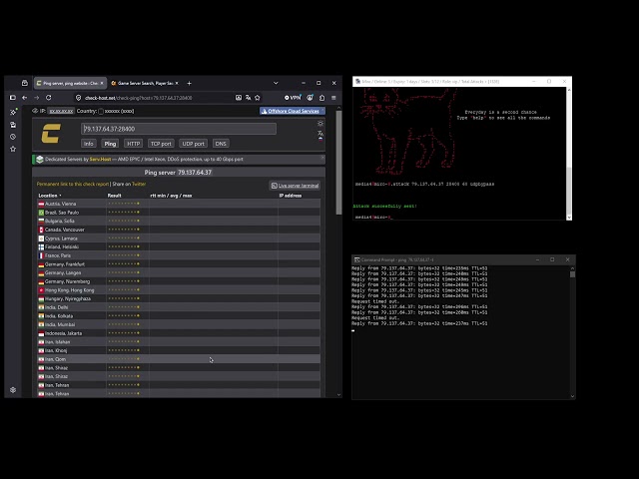Toggle the browser sidebar panel icon
The image size is (639, 479).
point(13,98)
